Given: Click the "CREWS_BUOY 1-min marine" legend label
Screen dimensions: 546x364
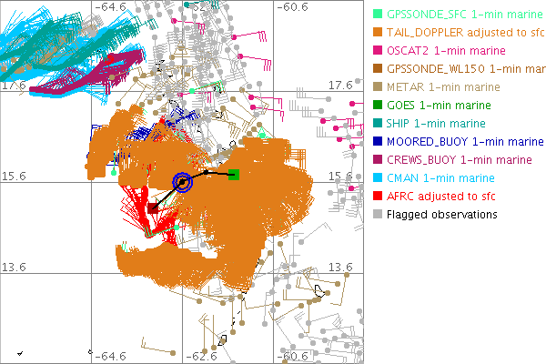Looking at the screenshot, I should click(x=459, y=160).
